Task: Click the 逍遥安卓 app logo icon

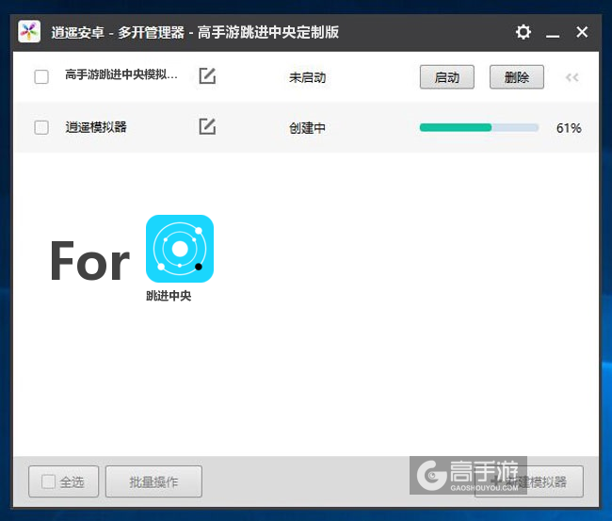Action: click(29, 32)
